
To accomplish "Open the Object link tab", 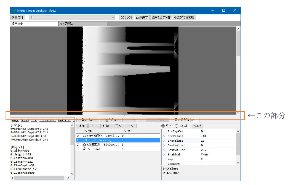I will (25, 120).
